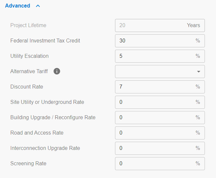The width and height of the screenshot is (216, 178).
Task: Click the Alternative Tariff info icon
Action: tap(57, 71)
